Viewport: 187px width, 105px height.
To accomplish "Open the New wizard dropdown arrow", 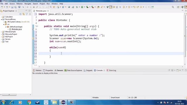I will [4, 7].
